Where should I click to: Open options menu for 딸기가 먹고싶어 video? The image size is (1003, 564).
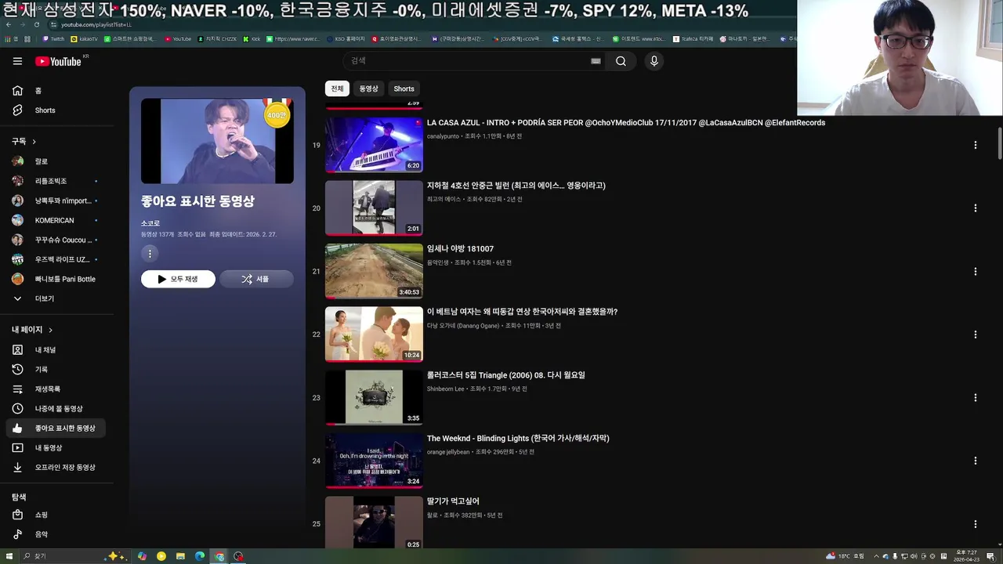[975, 524]
